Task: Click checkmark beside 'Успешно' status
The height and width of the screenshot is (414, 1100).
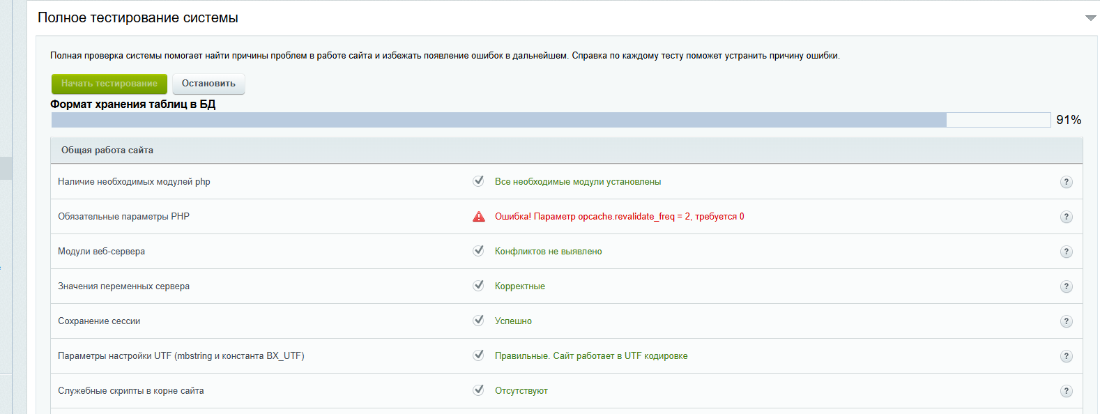Action: tap(478, 321)
